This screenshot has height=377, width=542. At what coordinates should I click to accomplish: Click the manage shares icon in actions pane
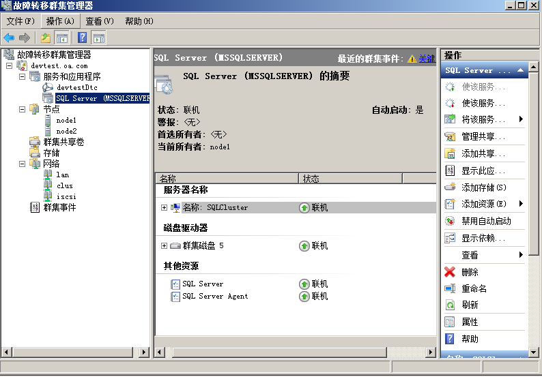[x=450, y=137]
